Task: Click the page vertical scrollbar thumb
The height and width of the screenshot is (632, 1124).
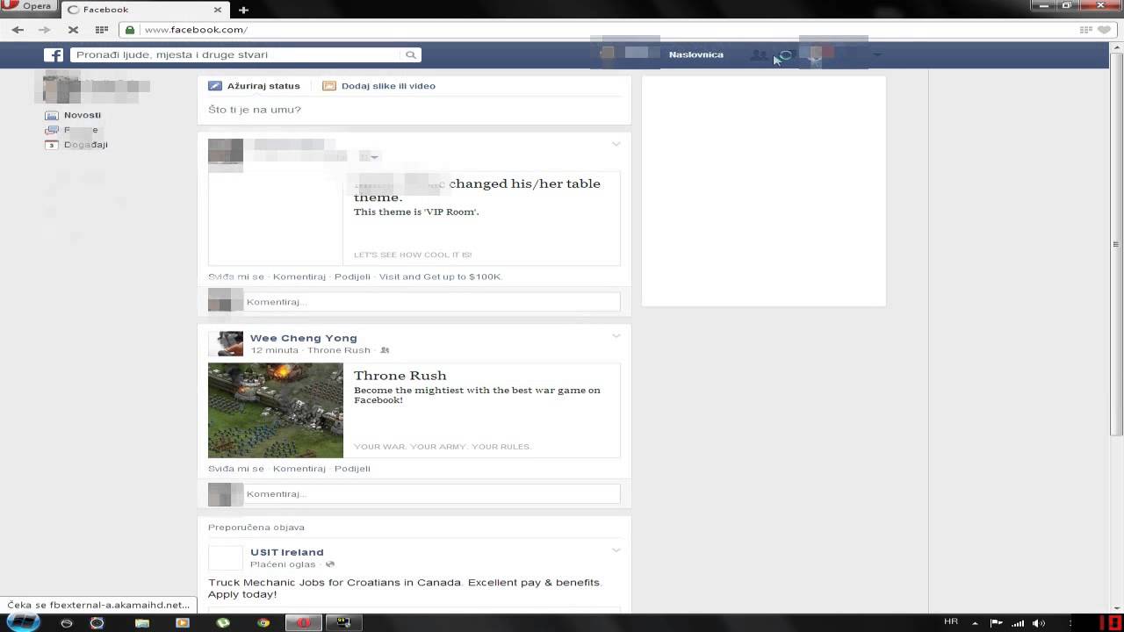Action: click(x=1116, y=243)
